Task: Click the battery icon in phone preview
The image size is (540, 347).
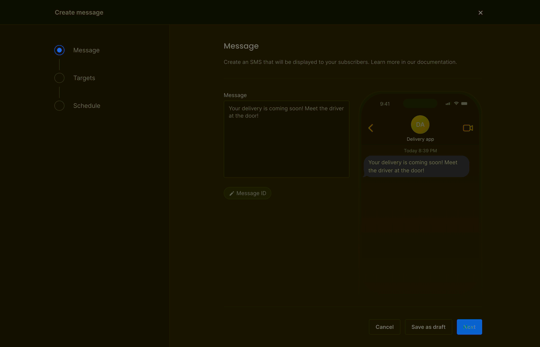Action: pyautogui.click(x=464, y=104)
